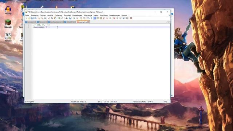Open the Kodierung menu

pos(58,15)
